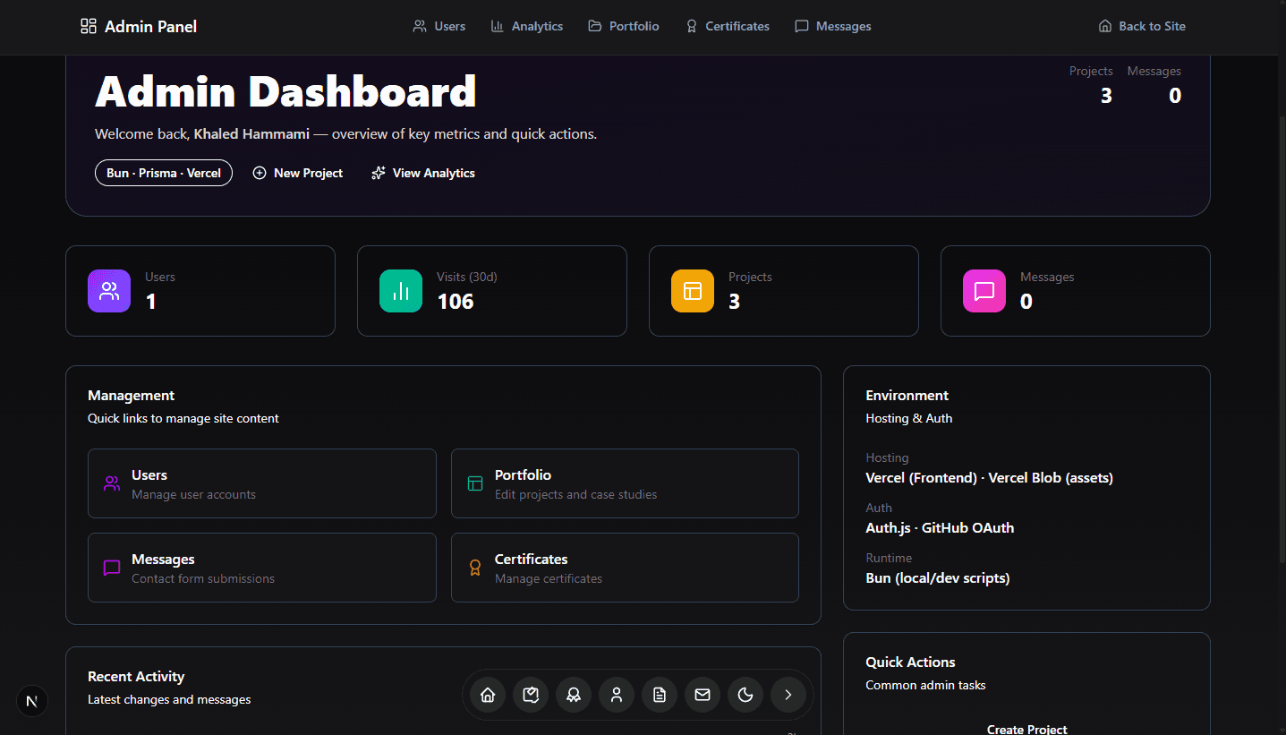Open the document icon in the bottom dock

tap(660, 695)
